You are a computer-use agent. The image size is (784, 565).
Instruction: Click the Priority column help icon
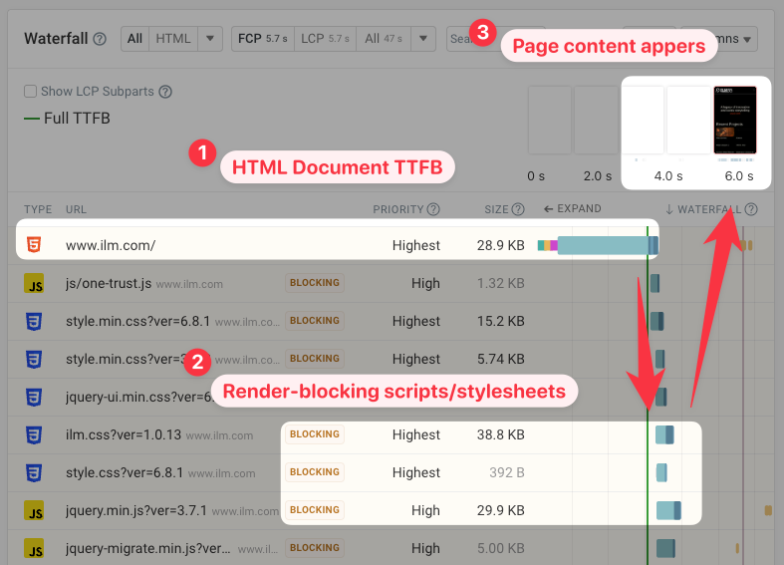point(433,209)
